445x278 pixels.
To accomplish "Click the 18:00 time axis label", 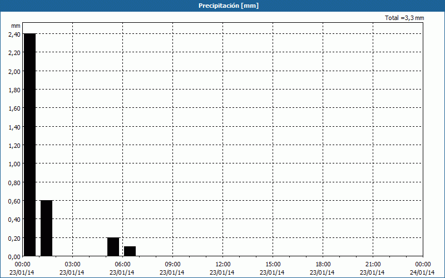I will pyautogui.click(x=323, y=265).
